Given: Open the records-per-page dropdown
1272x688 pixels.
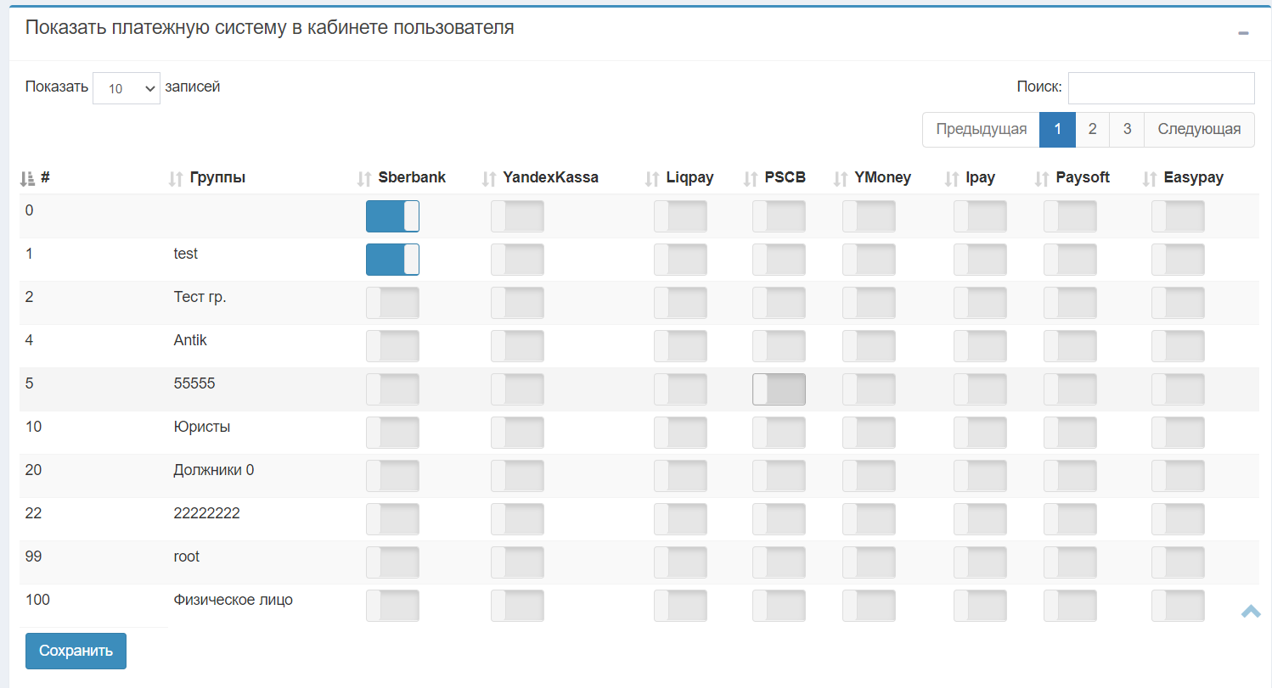Looking at the screenshot, I should (x=127, y=88).
